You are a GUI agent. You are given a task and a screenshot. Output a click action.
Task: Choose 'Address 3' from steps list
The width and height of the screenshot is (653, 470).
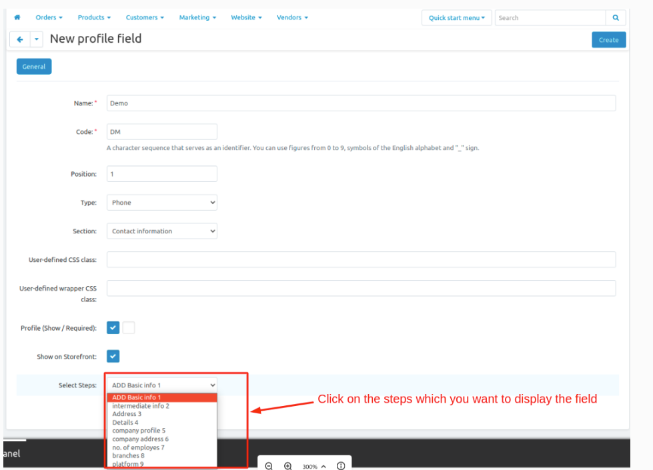coord(127,414)
